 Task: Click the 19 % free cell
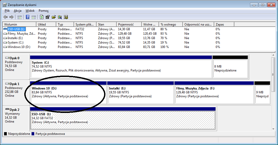pos(164,43)
